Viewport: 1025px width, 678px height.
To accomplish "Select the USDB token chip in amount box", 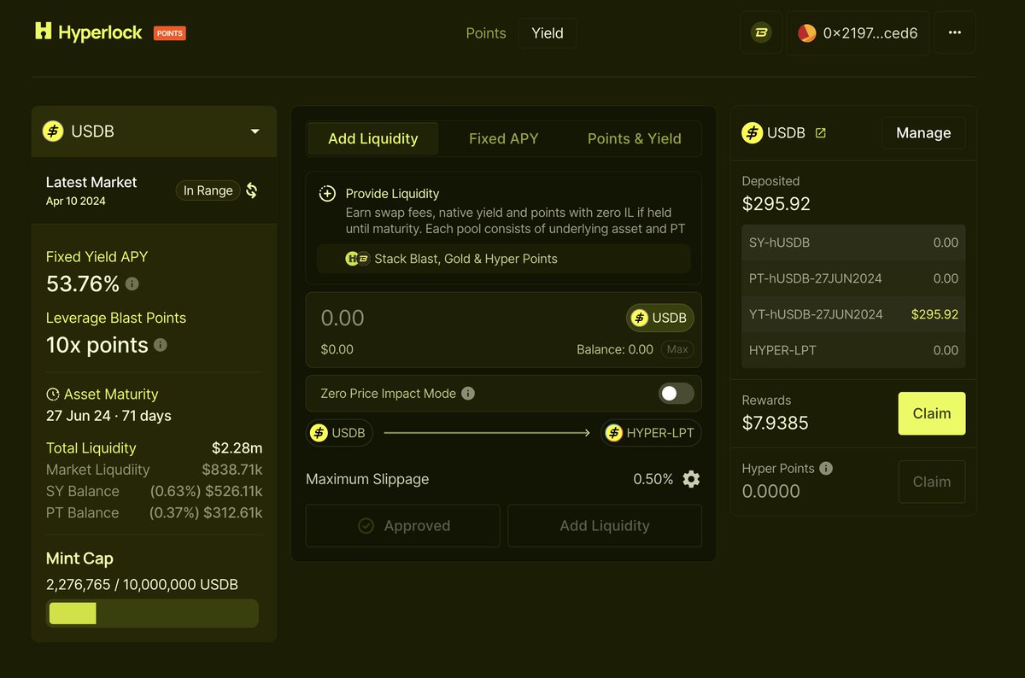I will click(660, 318).
